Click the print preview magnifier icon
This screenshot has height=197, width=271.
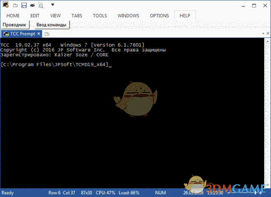click(x=41, y=5)
